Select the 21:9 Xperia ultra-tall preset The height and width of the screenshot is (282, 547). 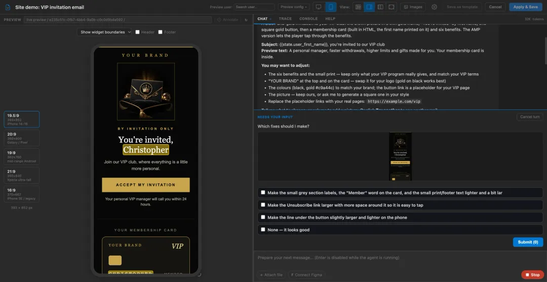pos(21,175)
